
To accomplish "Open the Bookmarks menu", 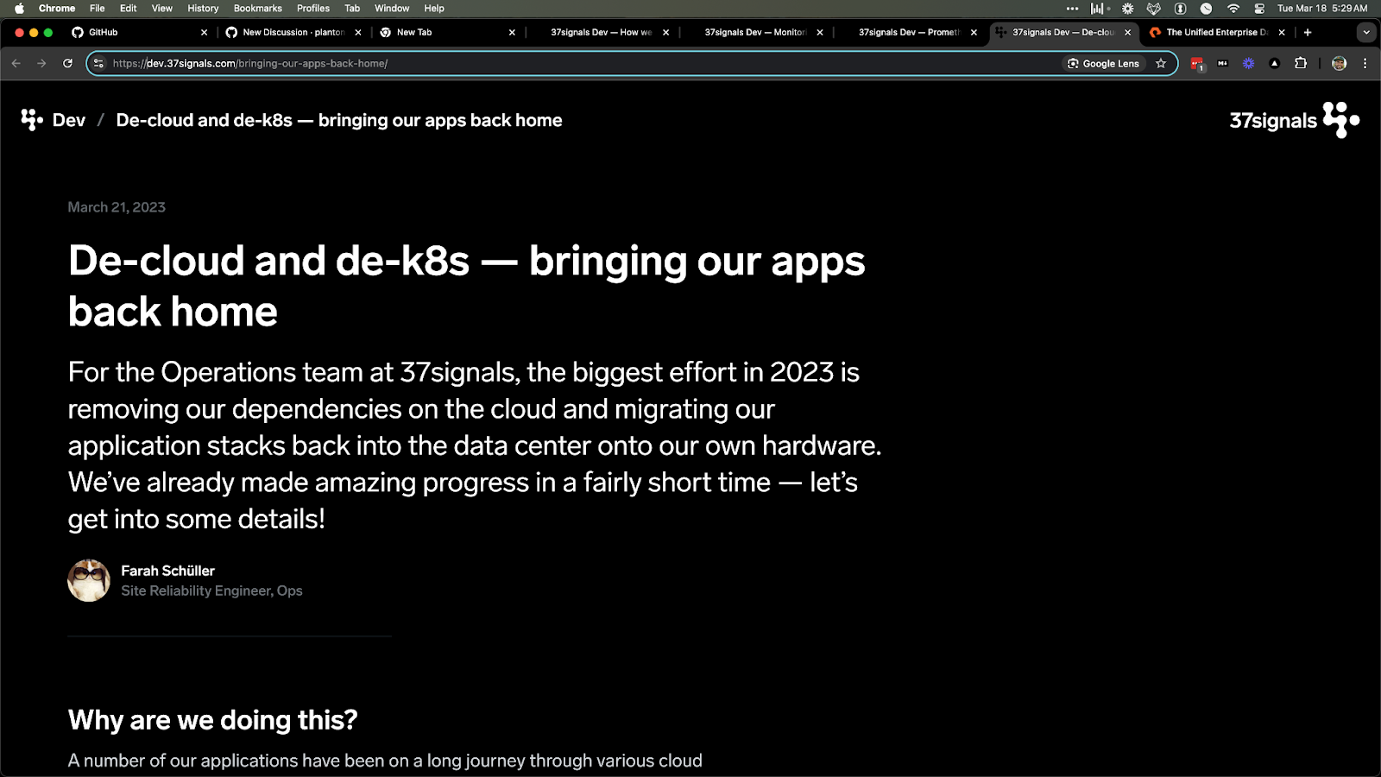I will click(x=257, y=9).
